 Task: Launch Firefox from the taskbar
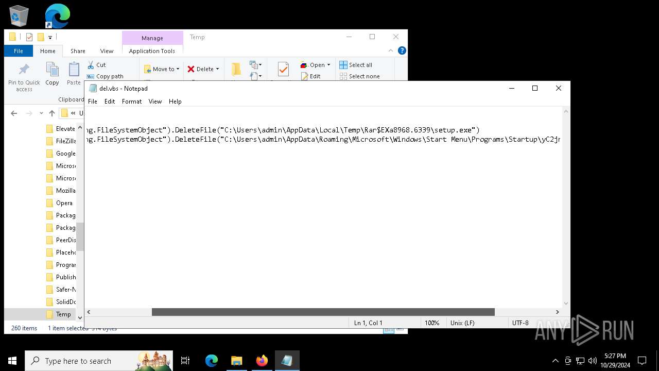click(262, 361)
